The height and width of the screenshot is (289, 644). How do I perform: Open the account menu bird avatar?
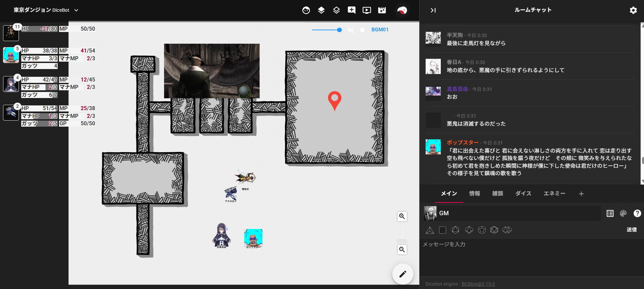402,10
